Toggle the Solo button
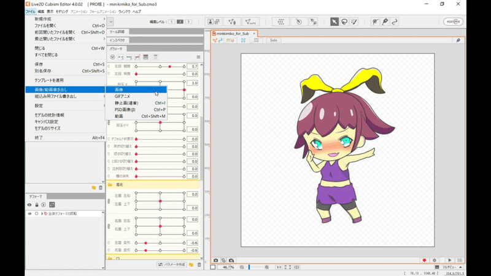The height and width of the screenshot is (276, 491). [x=273, y=40]
